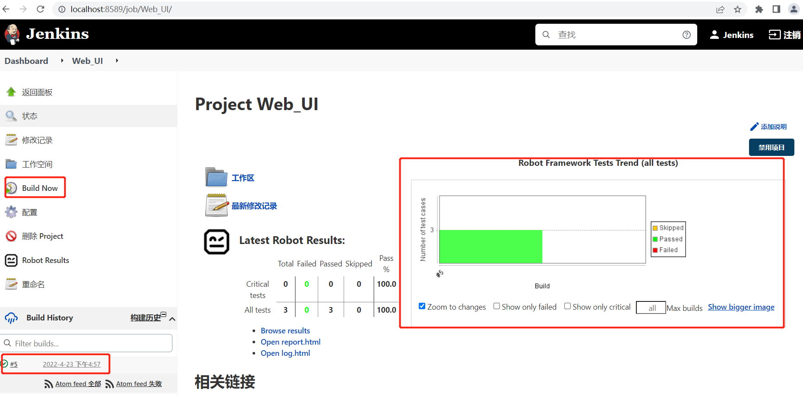
Task: Enable the Show only critical checkbox
Action: coord(568,306)
